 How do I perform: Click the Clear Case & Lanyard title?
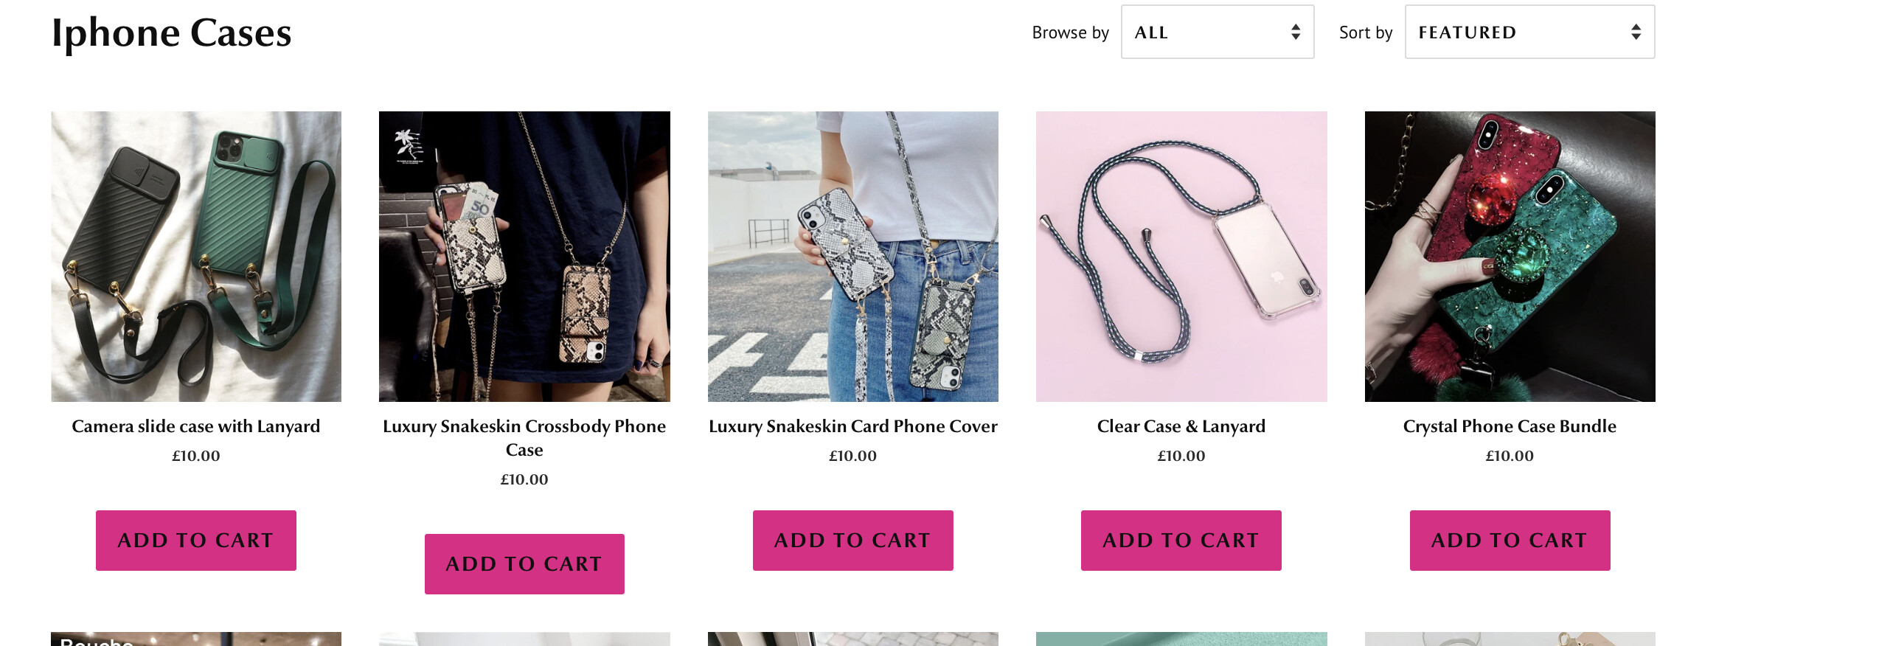click(x=1181, y=426)
